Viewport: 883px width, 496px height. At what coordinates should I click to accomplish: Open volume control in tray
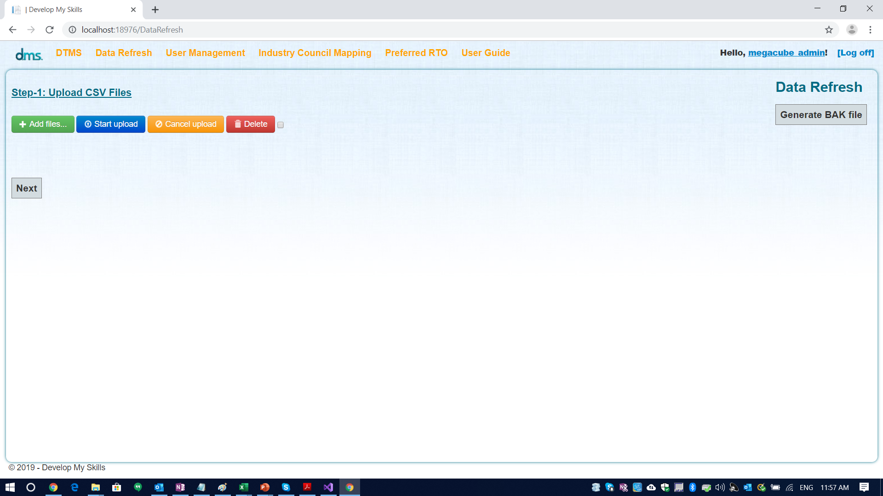[720, 487]
